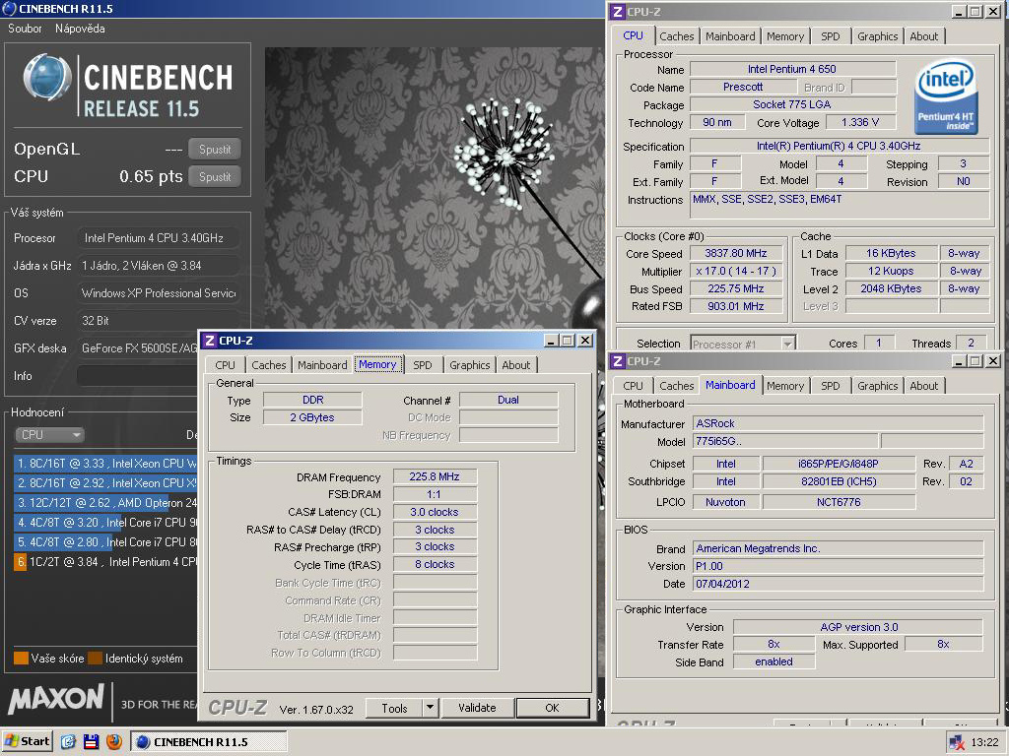Open Caches tab in top CPU-Z window

tap(677, 36)
